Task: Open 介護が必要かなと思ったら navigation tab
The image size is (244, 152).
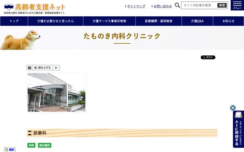Action: pyautogui.click(x=56, y=21)
